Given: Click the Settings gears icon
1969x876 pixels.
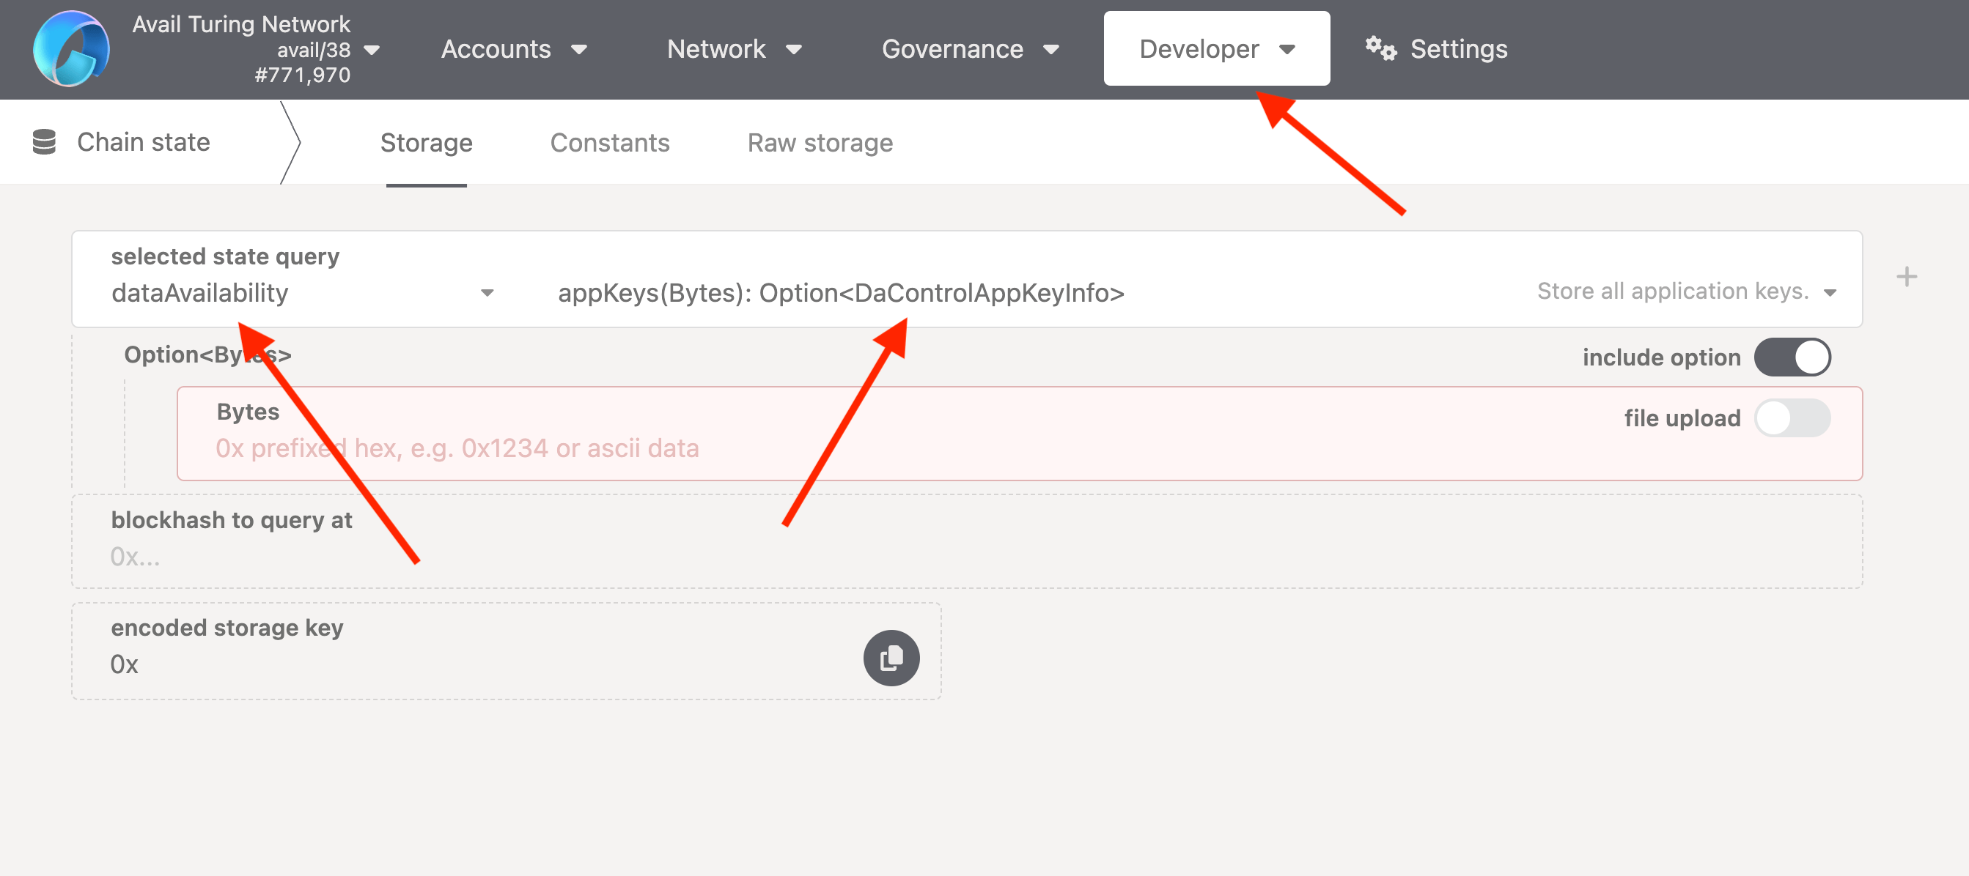Looking at the screenshot, I should [1380, 49].
